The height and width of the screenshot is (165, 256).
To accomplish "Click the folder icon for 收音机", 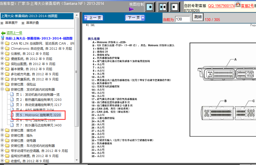I will pyautogui.click(x=7, y=161).
